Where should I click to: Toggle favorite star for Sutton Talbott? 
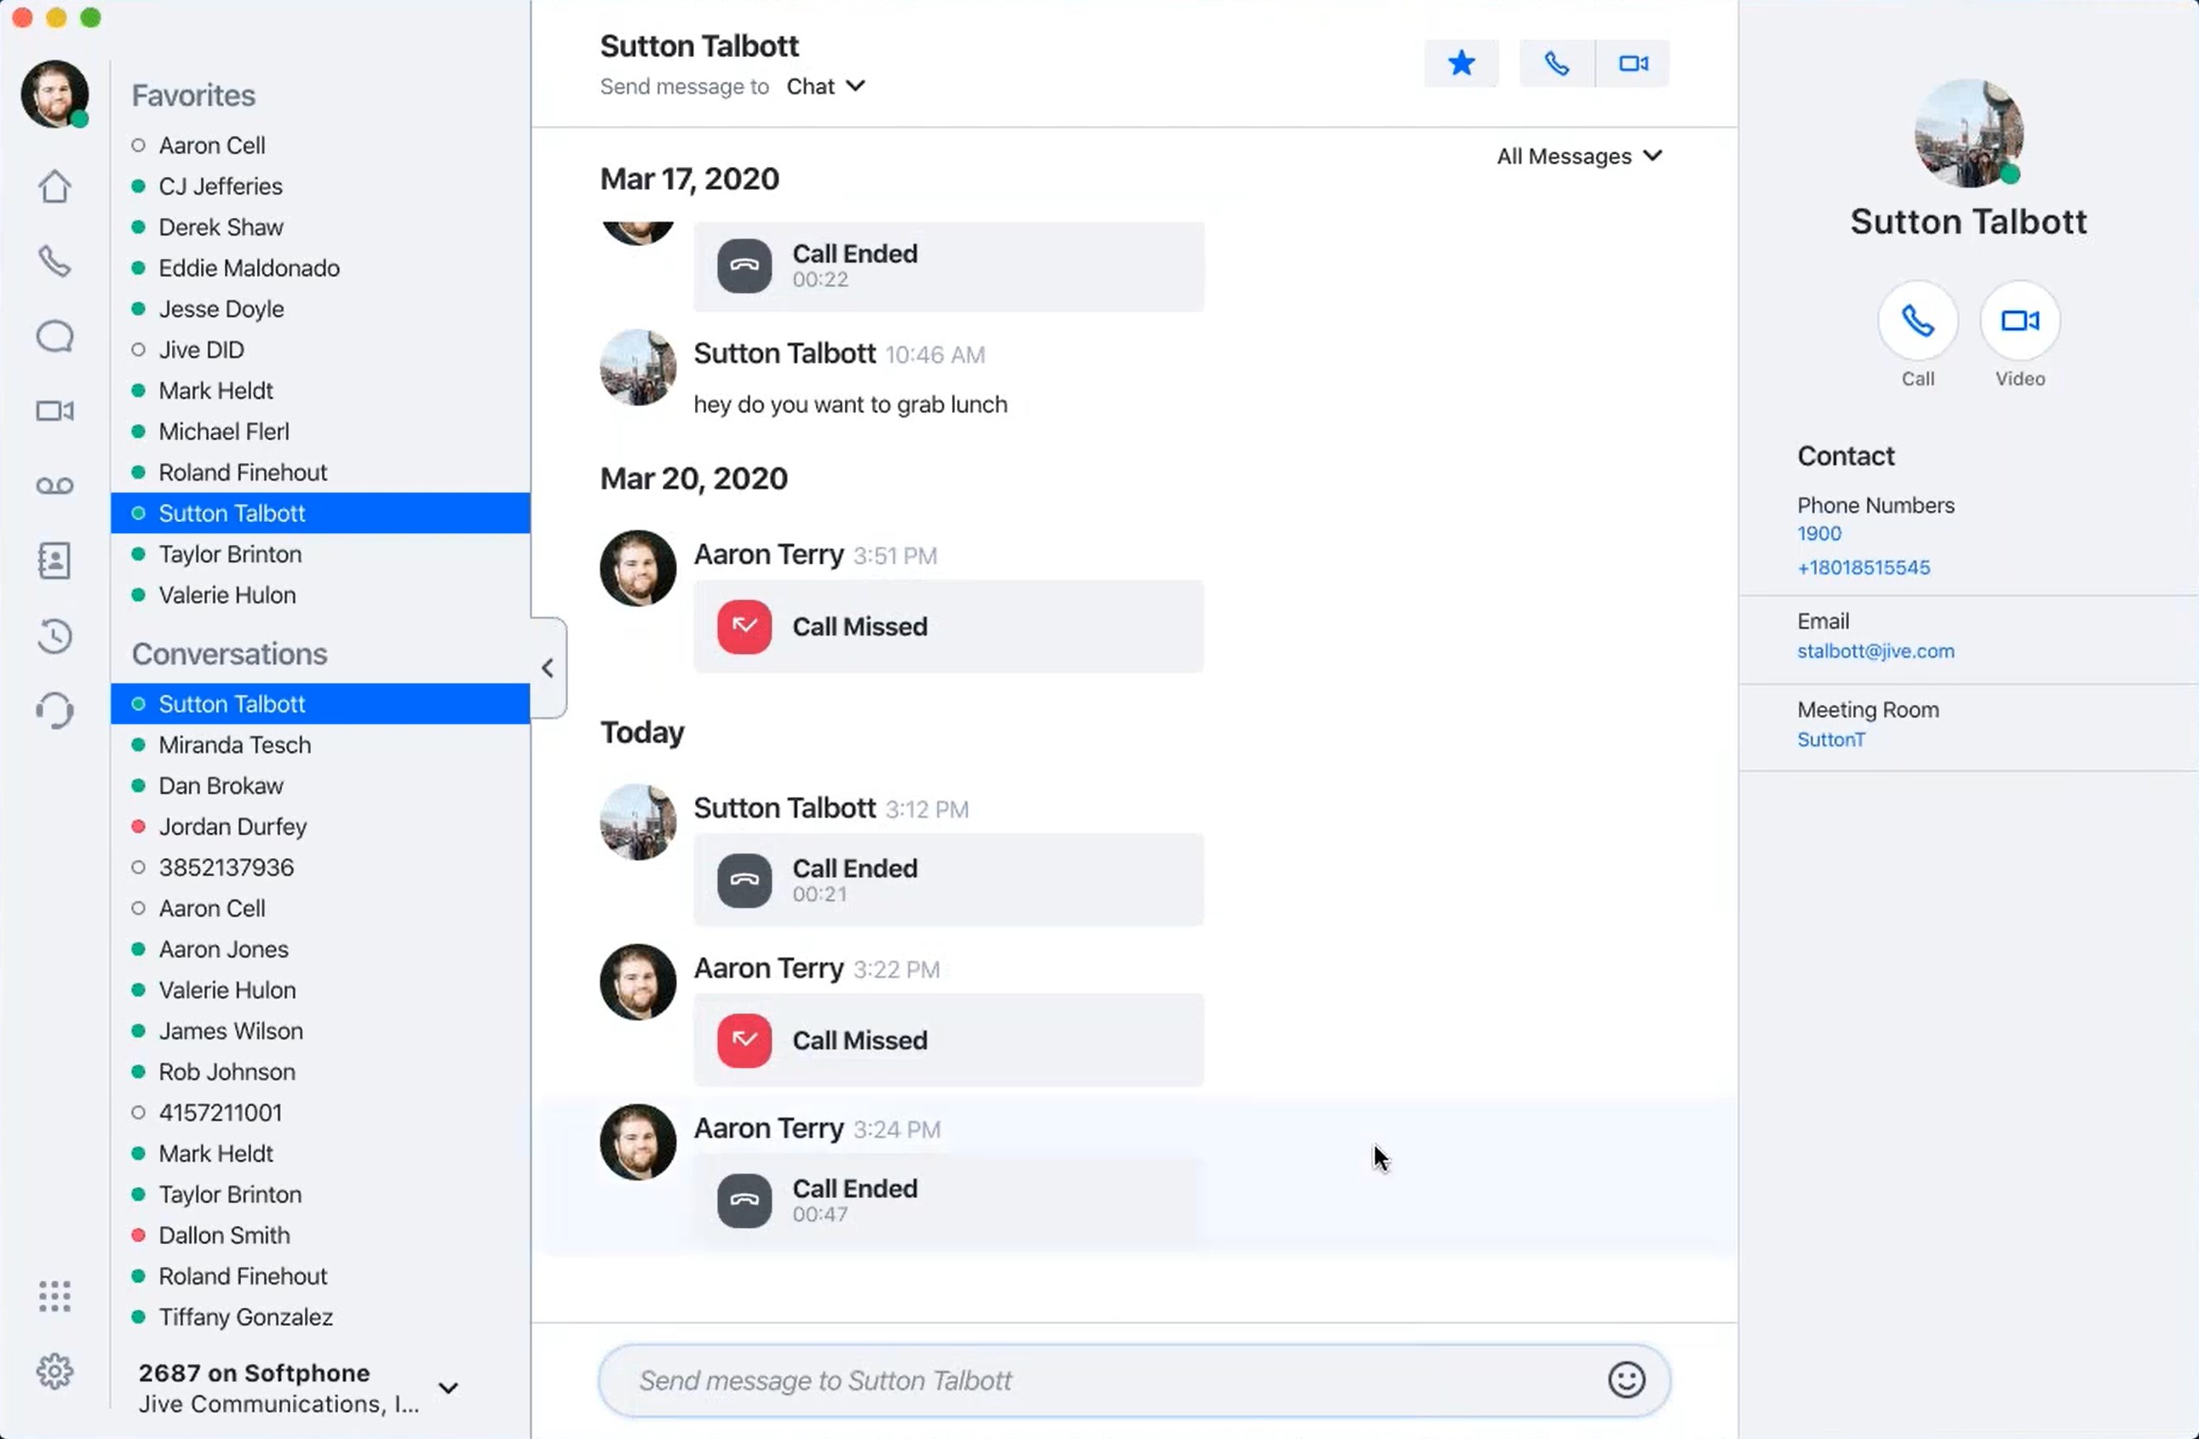(x=1460, y=63)
